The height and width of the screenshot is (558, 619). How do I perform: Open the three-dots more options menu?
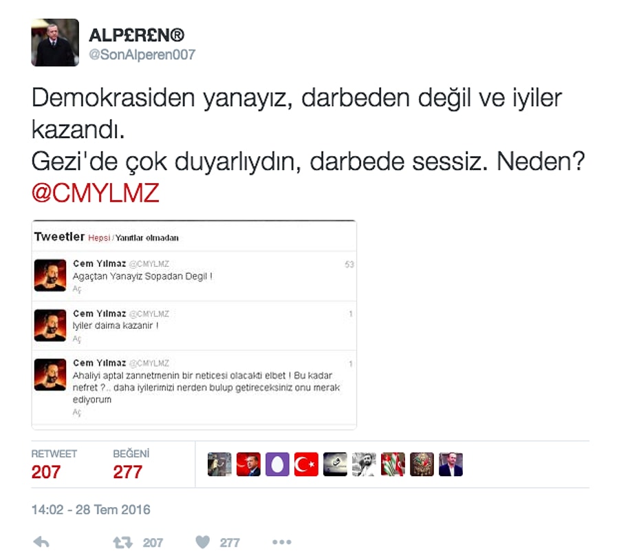[x=282, y=542]
